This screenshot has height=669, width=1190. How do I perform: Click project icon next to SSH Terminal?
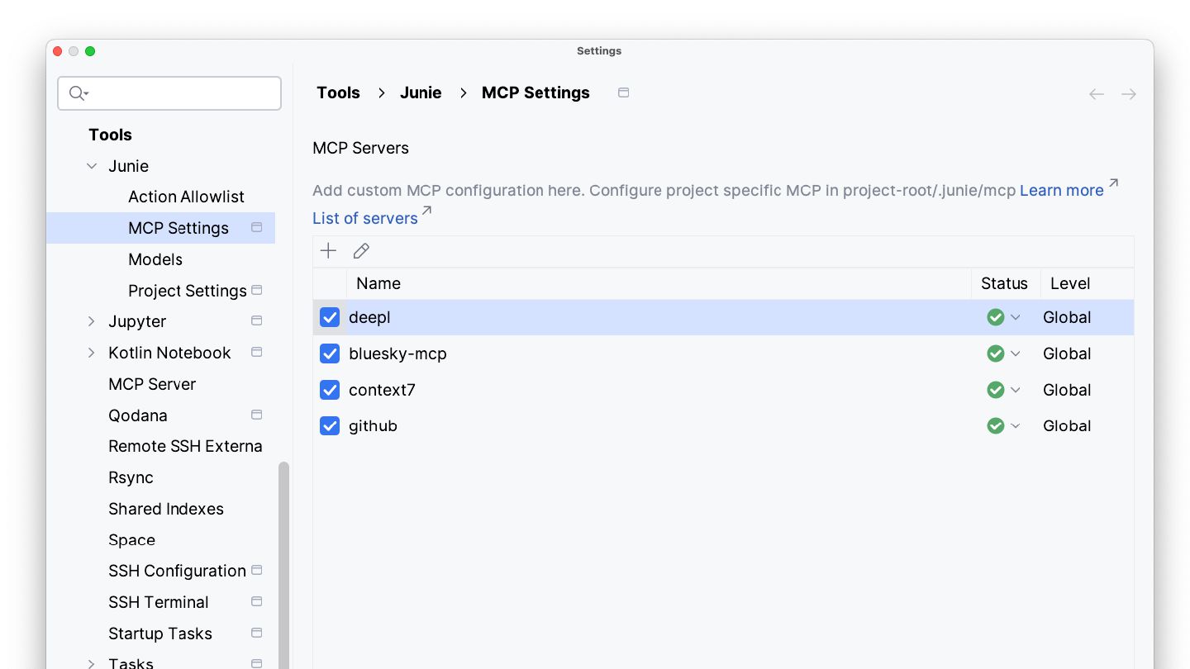coord(257,601)
